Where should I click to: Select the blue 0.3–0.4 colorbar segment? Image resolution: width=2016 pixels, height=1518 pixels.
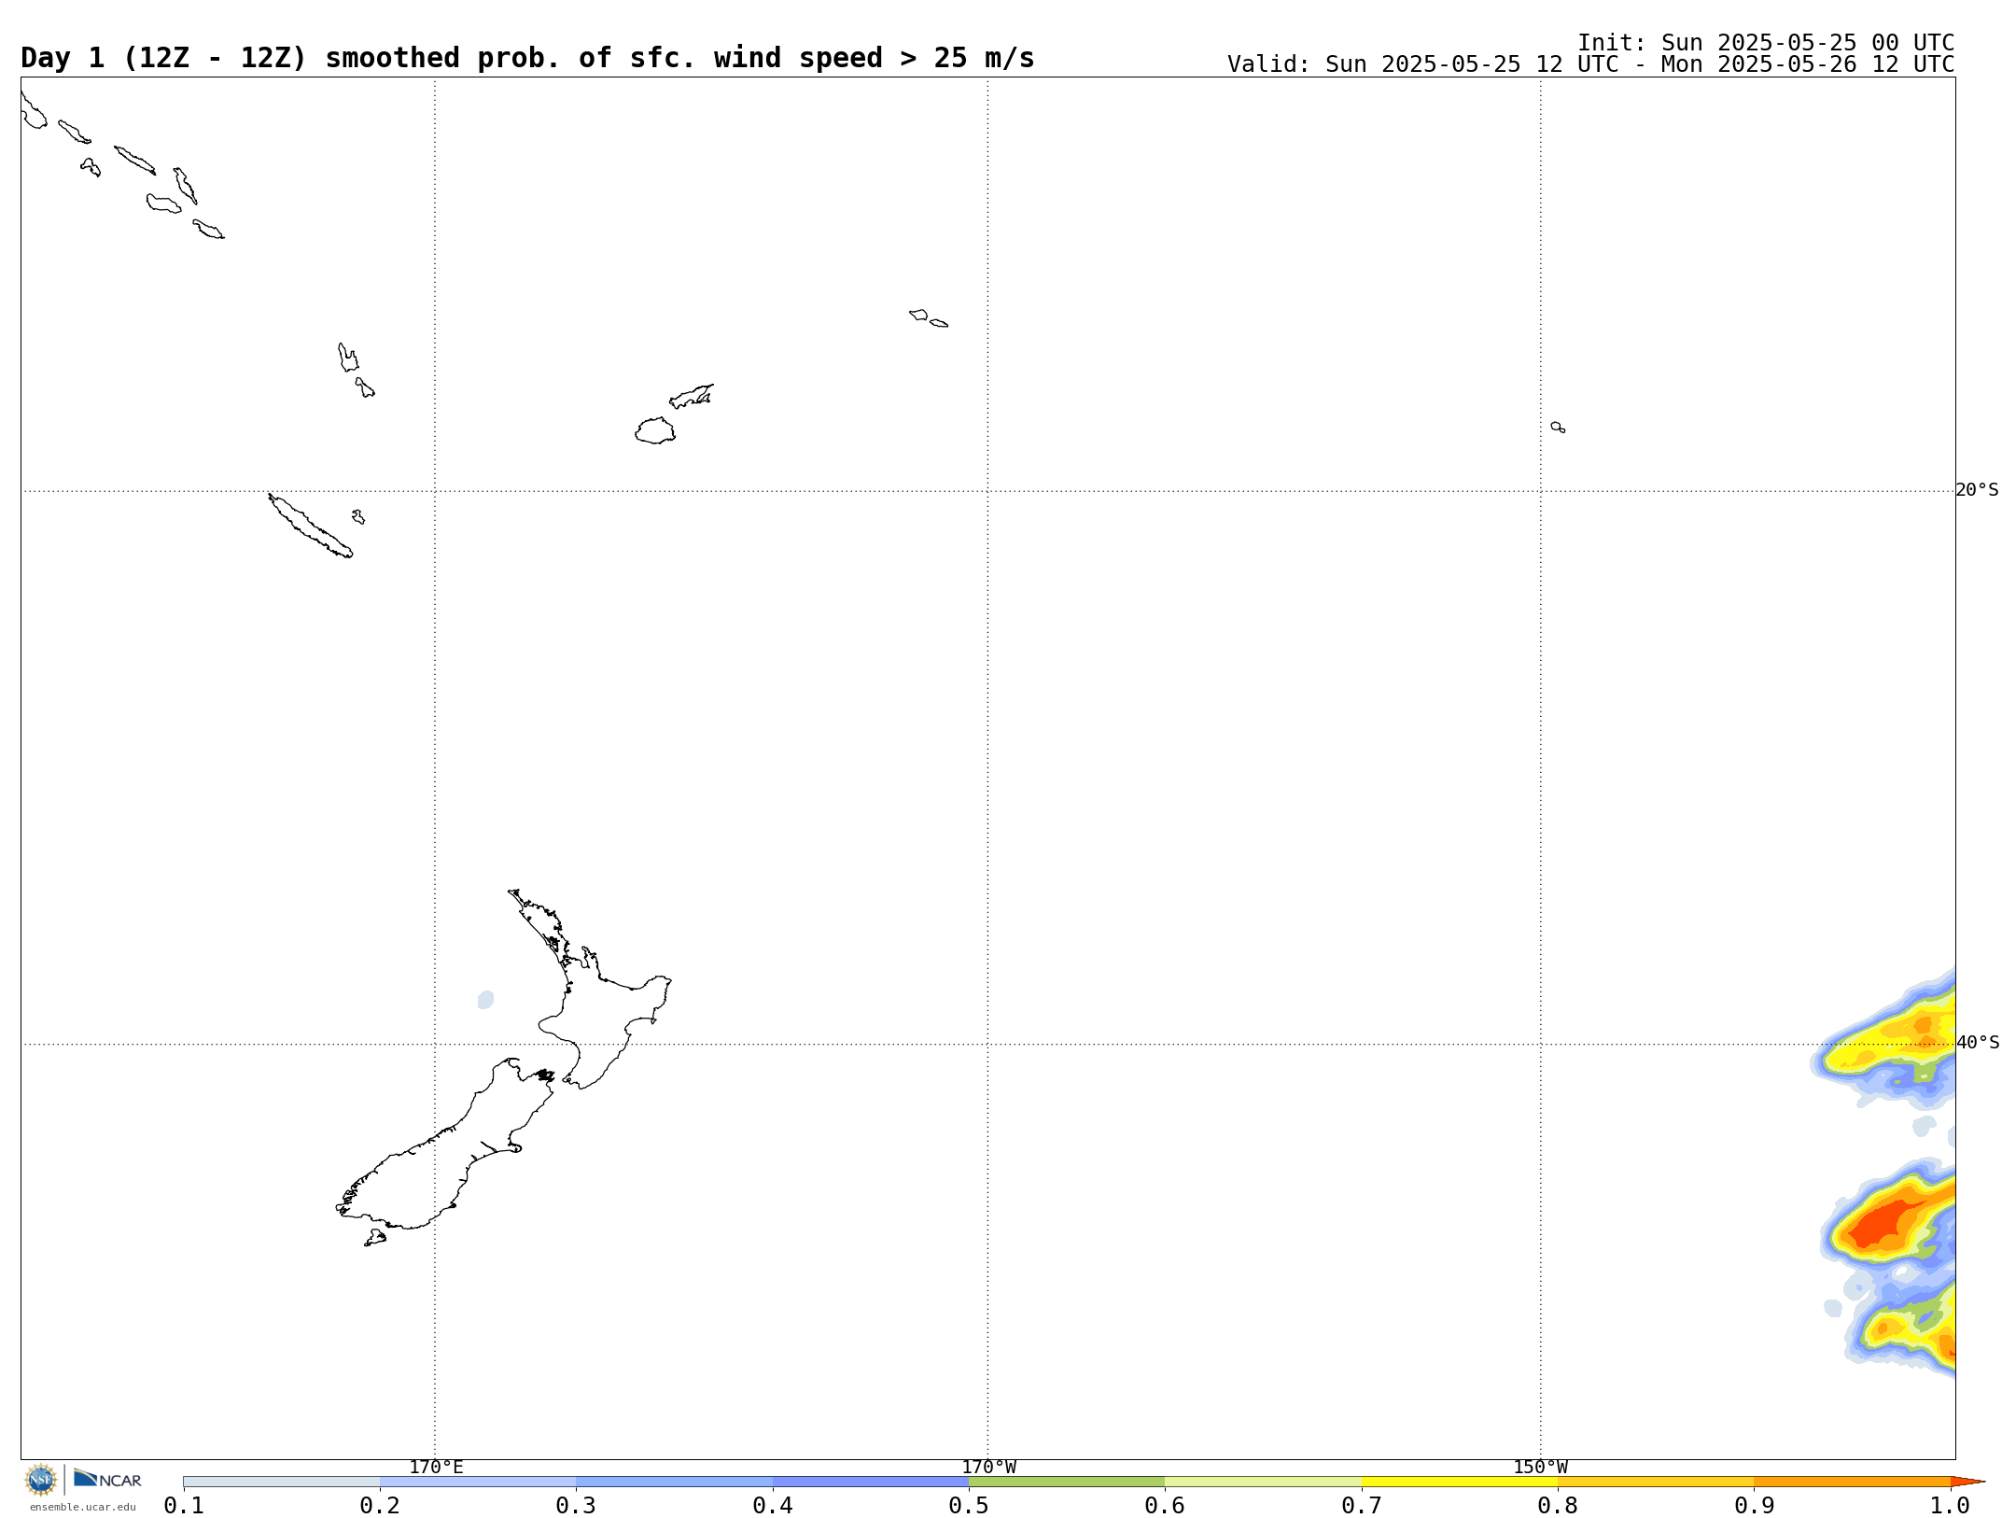674,1482
